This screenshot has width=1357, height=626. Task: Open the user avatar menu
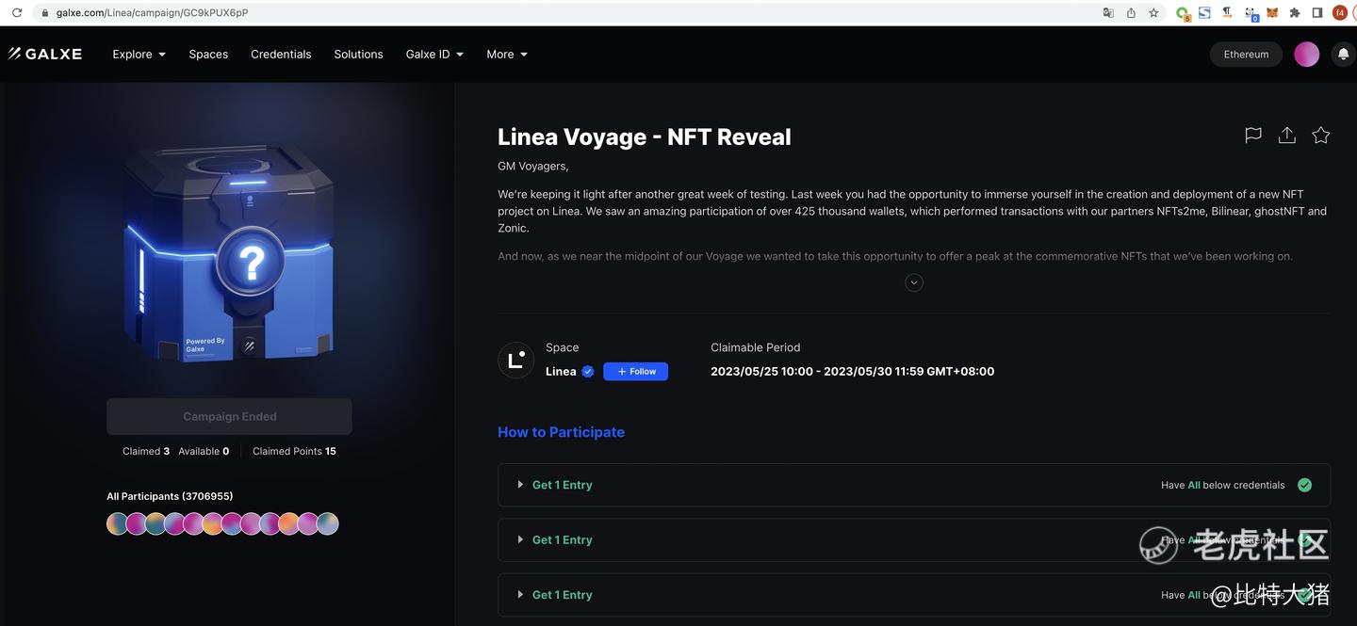click(x=1307, y=55)
